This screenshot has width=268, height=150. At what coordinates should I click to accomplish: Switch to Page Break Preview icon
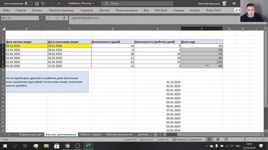[226, 140]
